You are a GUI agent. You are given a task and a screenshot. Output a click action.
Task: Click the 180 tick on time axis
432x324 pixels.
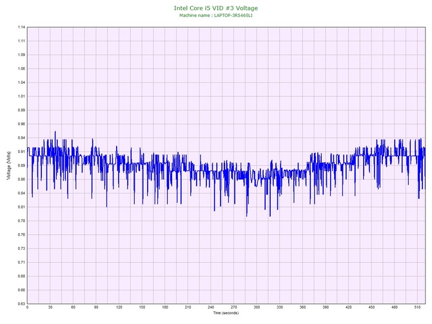tap(165, 307)
